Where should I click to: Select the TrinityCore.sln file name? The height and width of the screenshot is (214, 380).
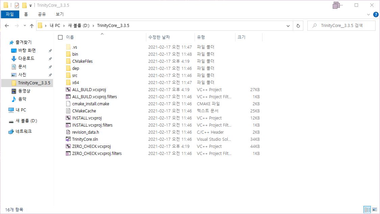pos(85,139)
